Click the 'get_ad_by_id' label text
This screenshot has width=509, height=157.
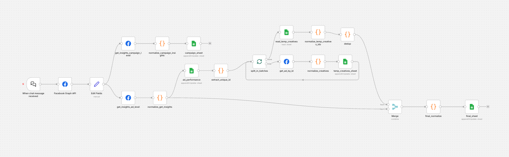(x=286, y=71)
